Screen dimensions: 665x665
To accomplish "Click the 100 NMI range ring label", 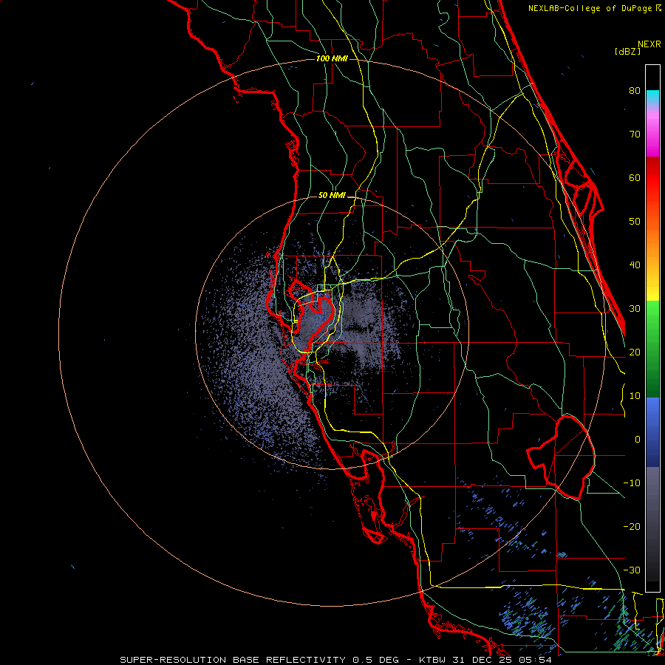I will 332,58.
